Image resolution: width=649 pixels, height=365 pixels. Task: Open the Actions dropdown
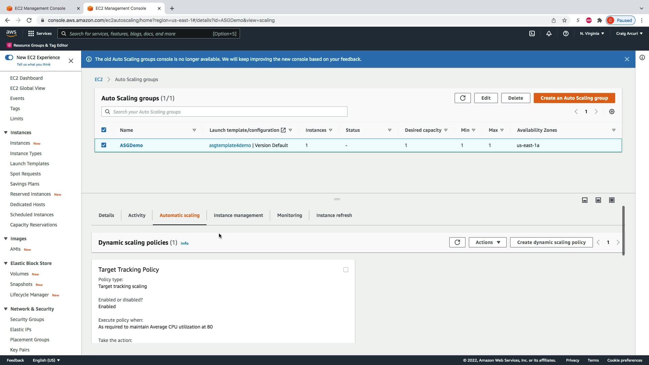coord(487,242)
